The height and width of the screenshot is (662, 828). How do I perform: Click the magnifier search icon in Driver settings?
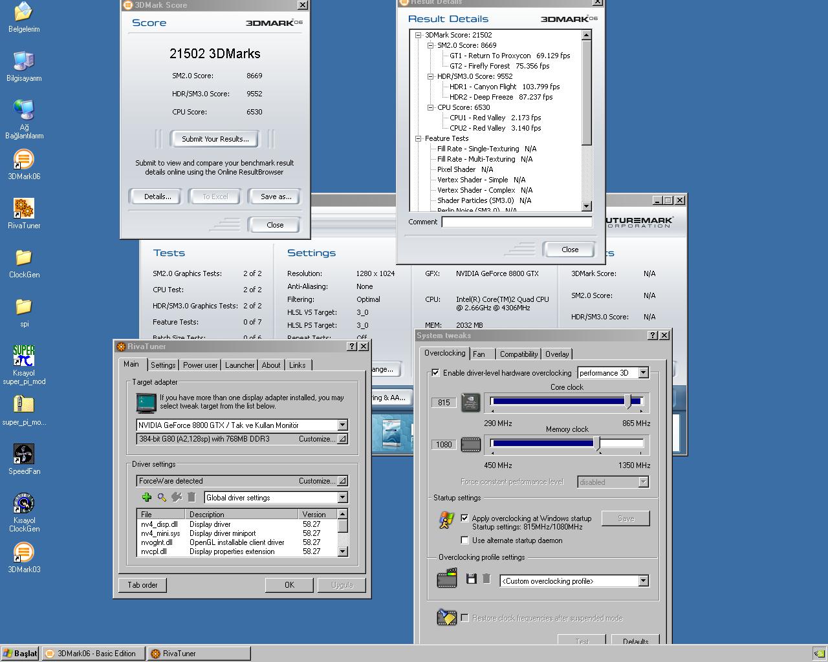pyautogui.click(x=162, y=497)
